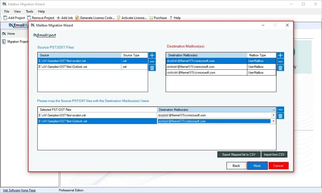Clear destination mailboxes with trash icon
This screenshot has height=193, width=322.
tap(280, 68)
